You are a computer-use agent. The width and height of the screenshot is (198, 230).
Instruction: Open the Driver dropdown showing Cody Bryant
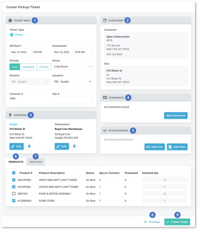(72, 67)
